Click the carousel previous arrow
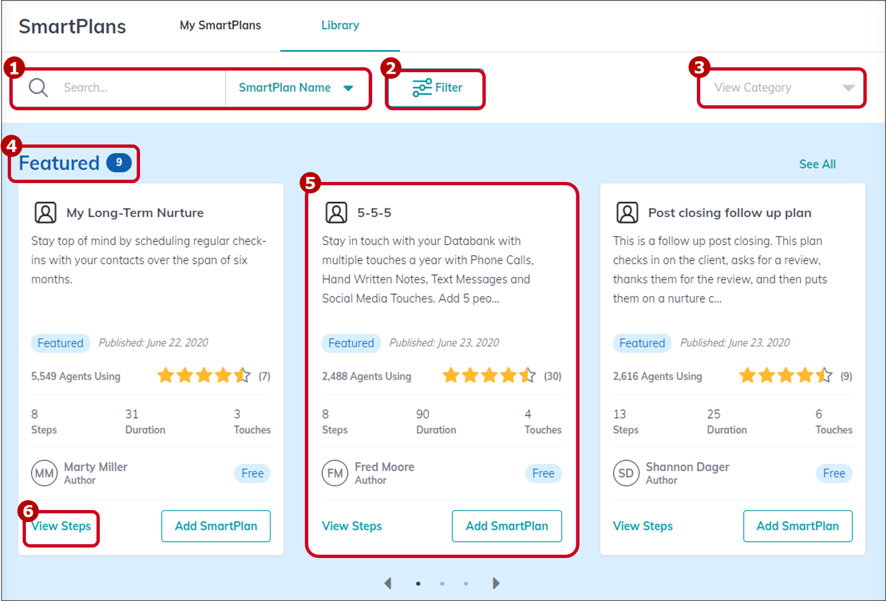 [x=388, y=583]
